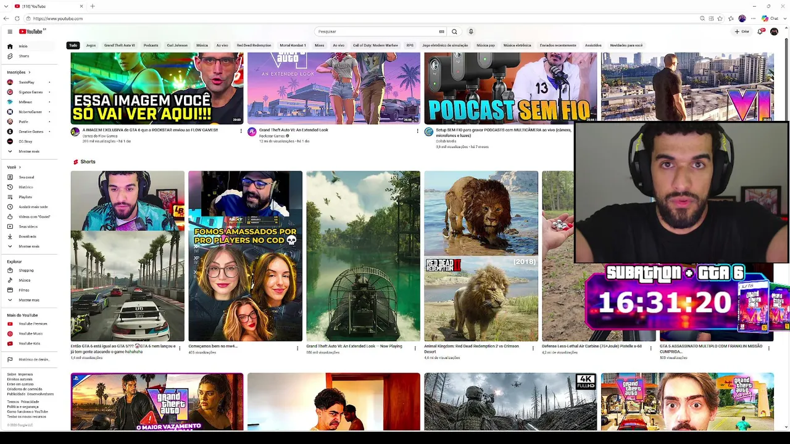Open the Termos footer link
The height and width of the screenshot is (444, 790).
(x=12, y=401)
